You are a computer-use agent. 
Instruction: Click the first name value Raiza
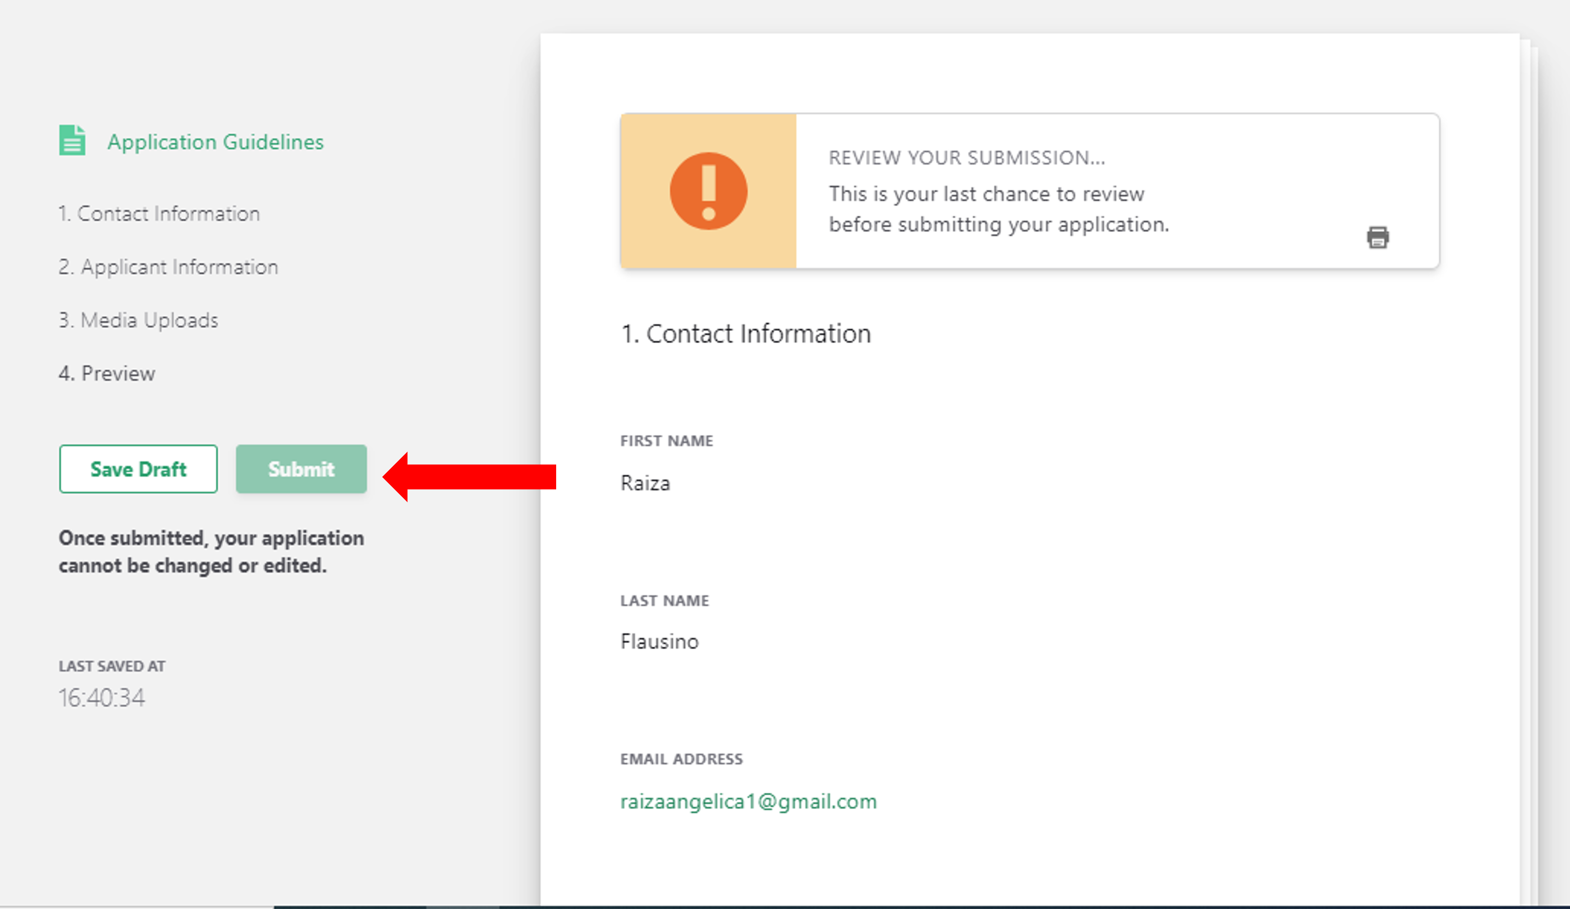(x=645, y=483)
